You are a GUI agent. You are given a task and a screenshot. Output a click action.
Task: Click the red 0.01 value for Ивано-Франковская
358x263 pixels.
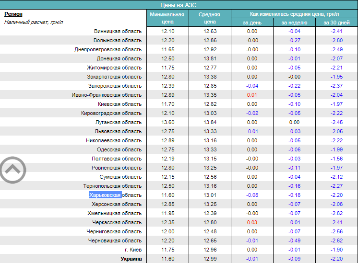[x=252, y=95]
